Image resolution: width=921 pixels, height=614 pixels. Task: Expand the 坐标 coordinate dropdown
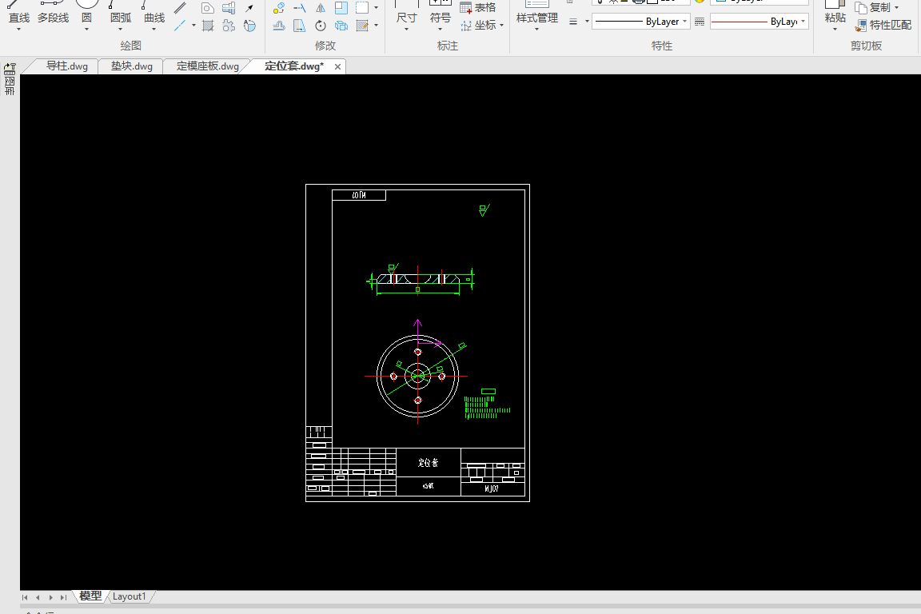(x=501, y=26)
